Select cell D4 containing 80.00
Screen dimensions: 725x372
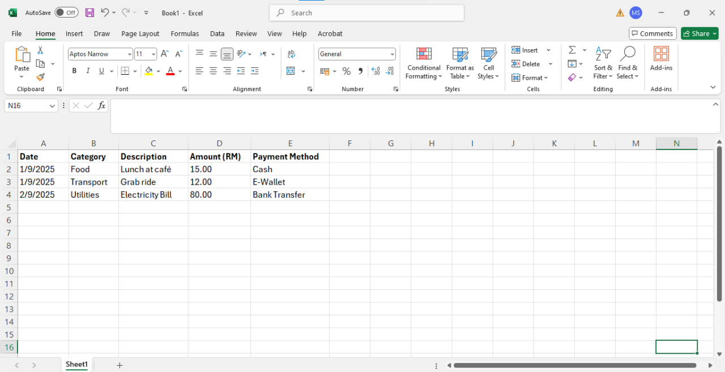point(219,195)
